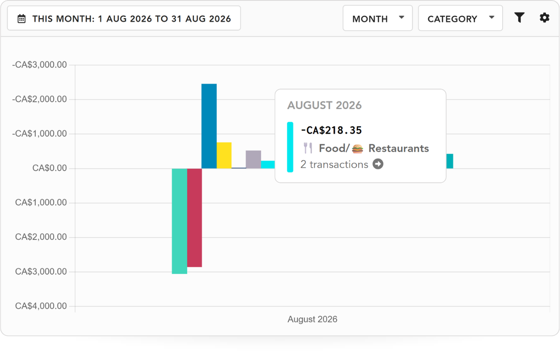Click the fork and knife Food icon
This screenshot has width=560, height=351.
[x=308, y=148]
